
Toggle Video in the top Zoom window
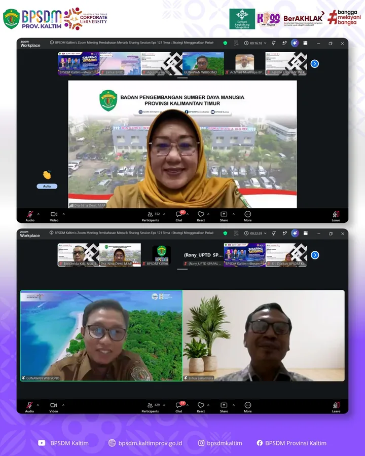pyautogui.click(x=54, y=216)
